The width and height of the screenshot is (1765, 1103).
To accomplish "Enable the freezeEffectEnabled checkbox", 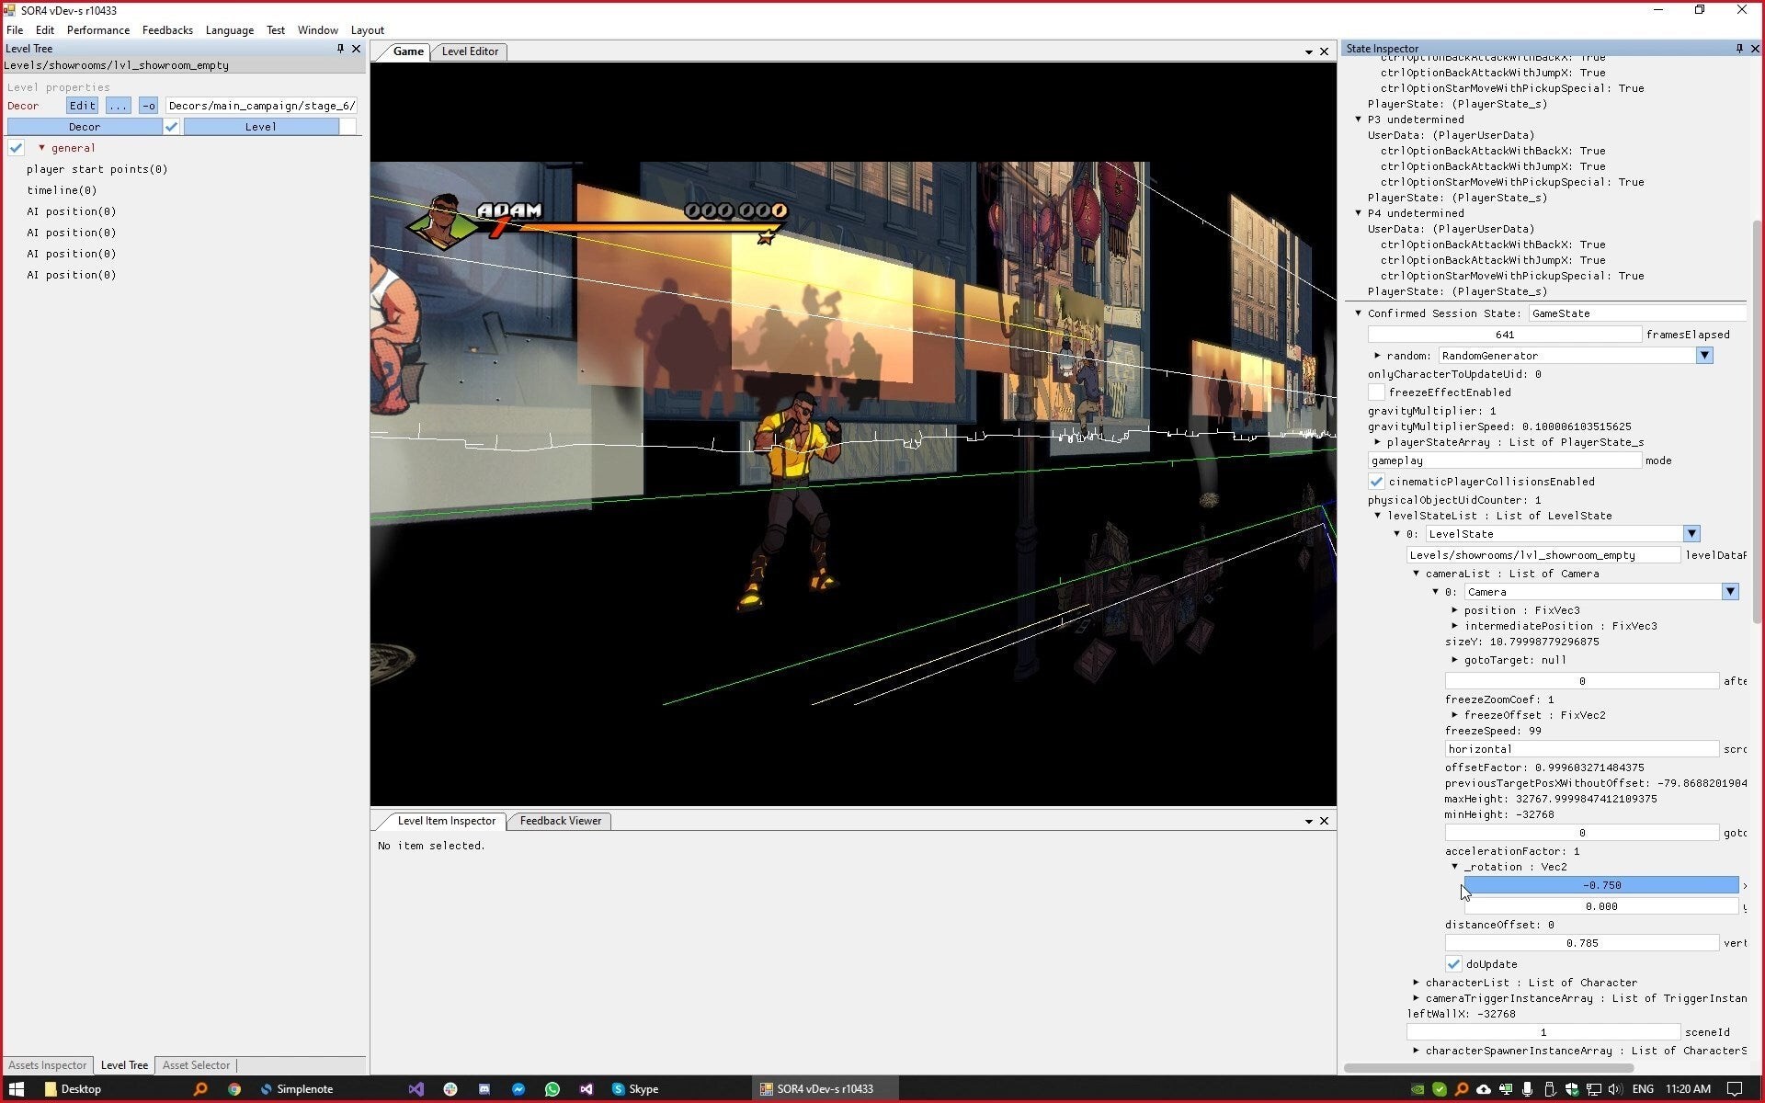I will 1376,392.
